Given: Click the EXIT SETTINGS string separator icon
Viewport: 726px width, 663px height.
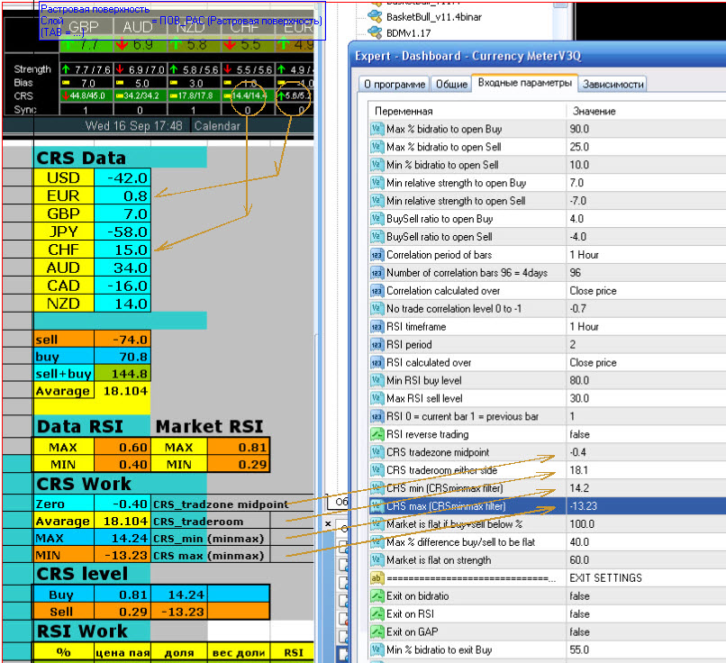Looking at the screenshot, I should [x=377, y=578].
